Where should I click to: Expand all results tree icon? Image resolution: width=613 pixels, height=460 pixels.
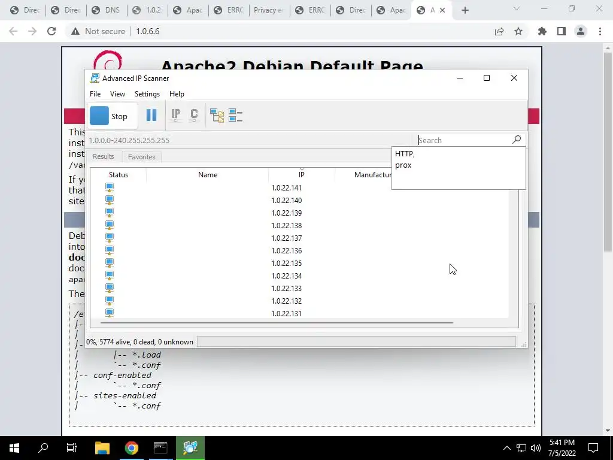tap(217, 116)
